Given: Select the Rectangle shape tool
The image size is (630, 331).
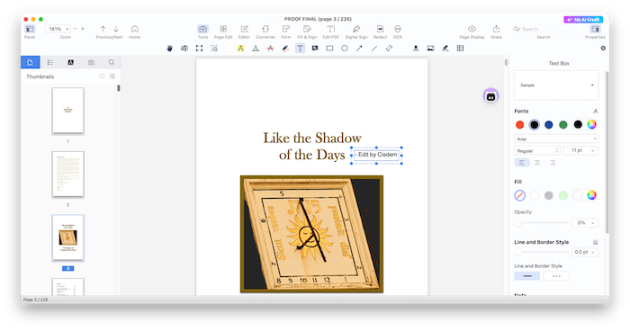Looking at the screenshot, I should tap(330, 49).
